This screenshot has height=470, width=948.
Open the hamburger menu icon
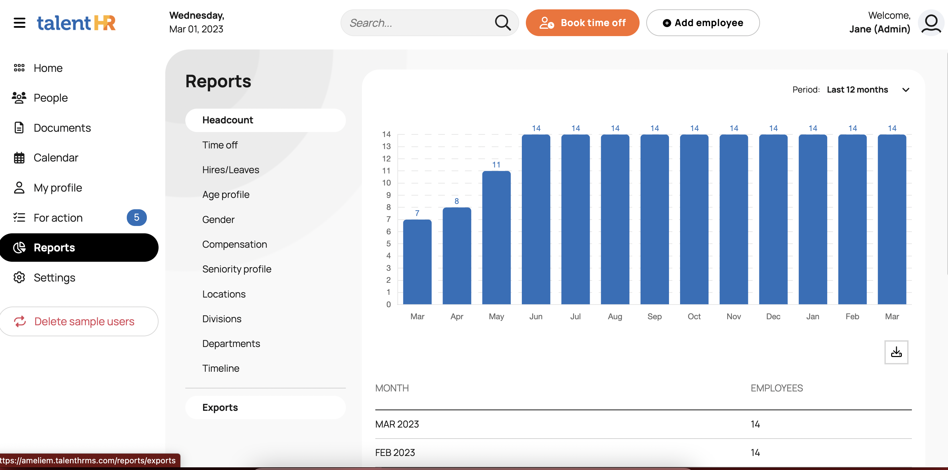19,23
